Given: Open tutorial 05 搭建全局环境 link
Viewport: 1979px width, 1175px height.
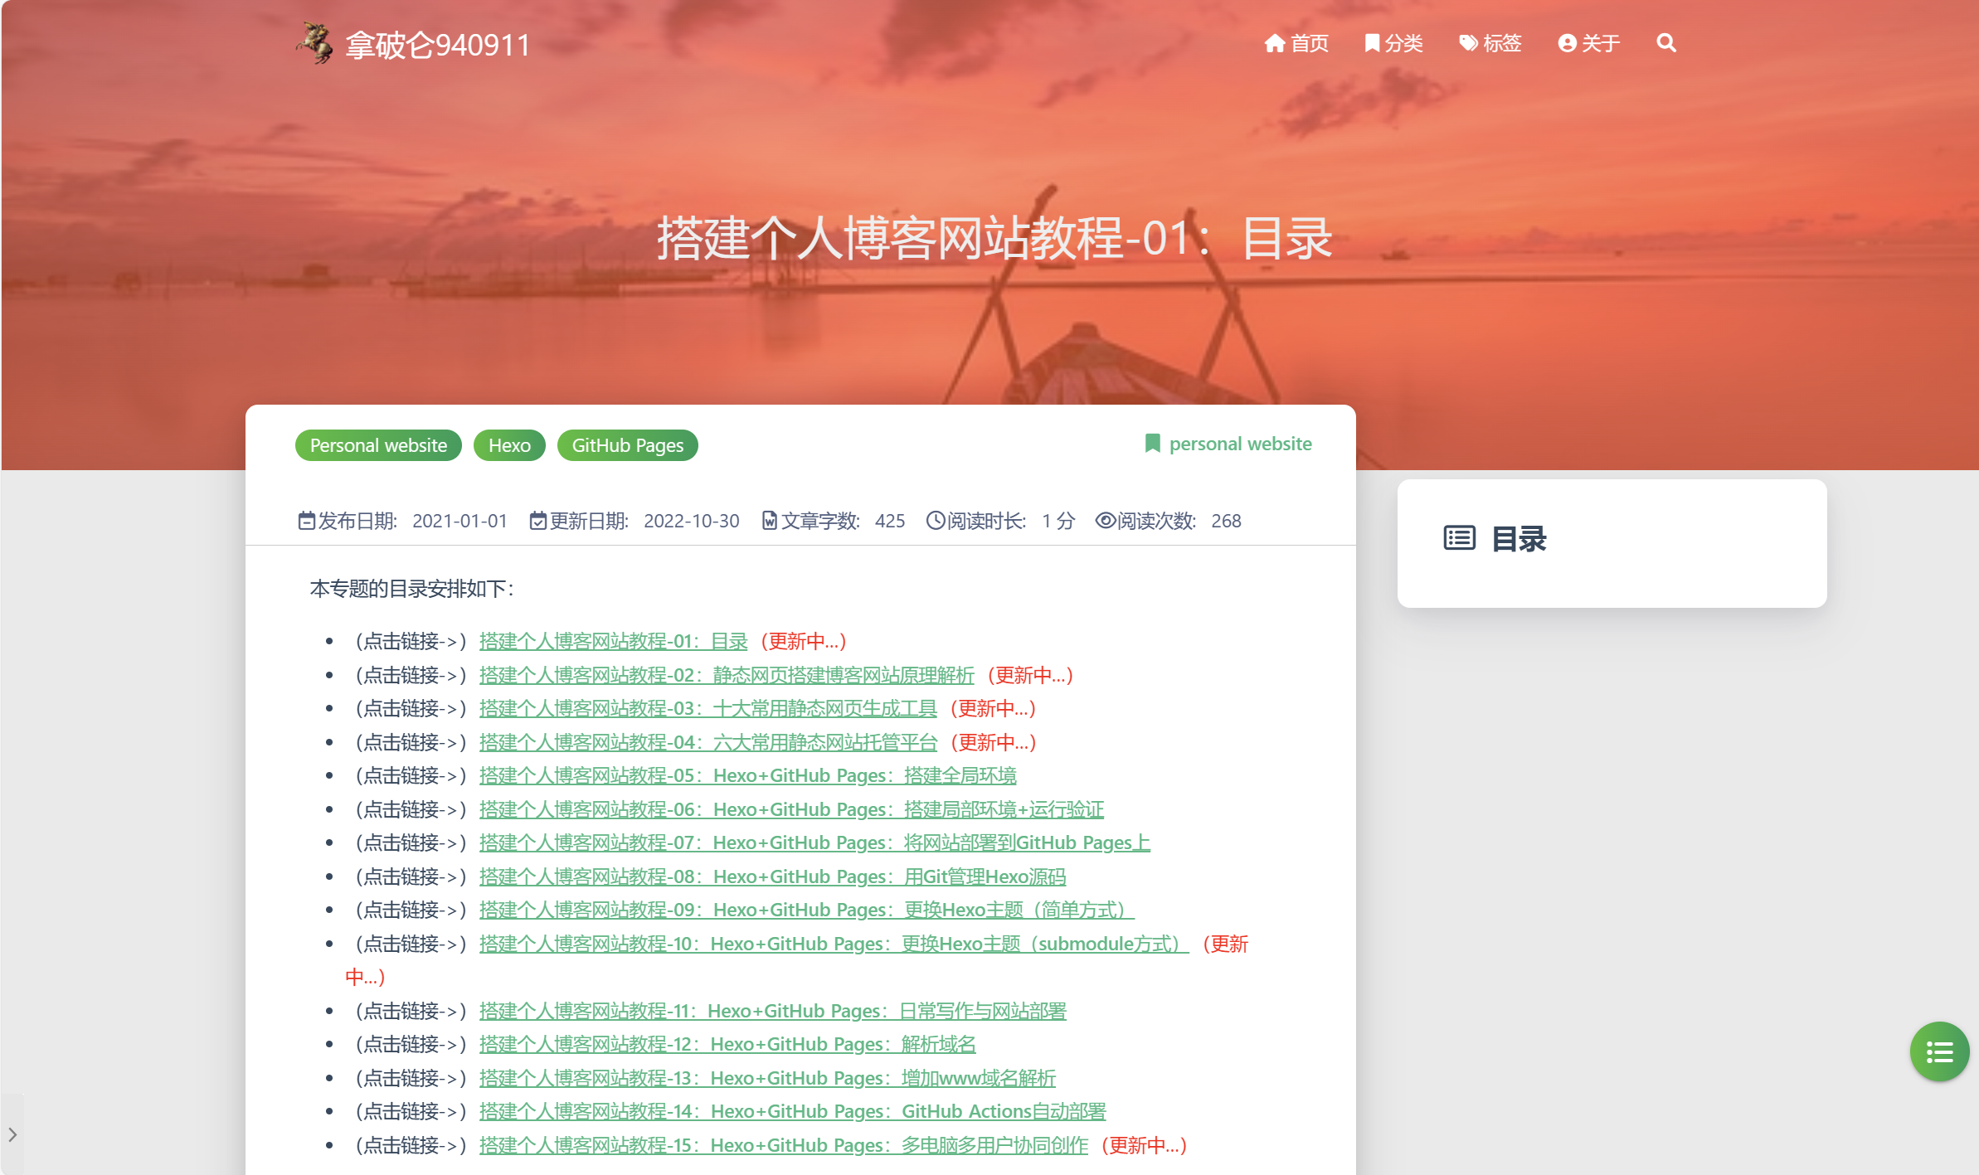Looking at the screenshot, I should tap(747, 775).
